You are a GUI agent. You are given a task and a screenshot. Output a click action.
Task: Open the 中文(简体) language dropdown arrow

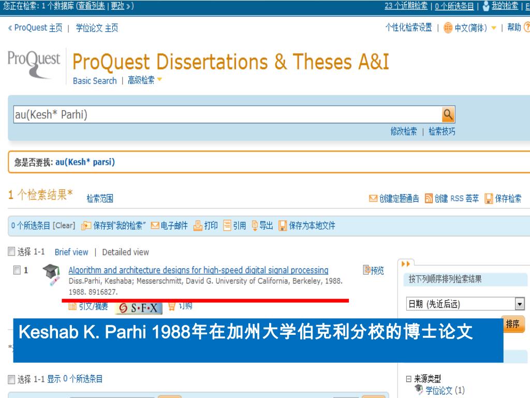[494, 28]
